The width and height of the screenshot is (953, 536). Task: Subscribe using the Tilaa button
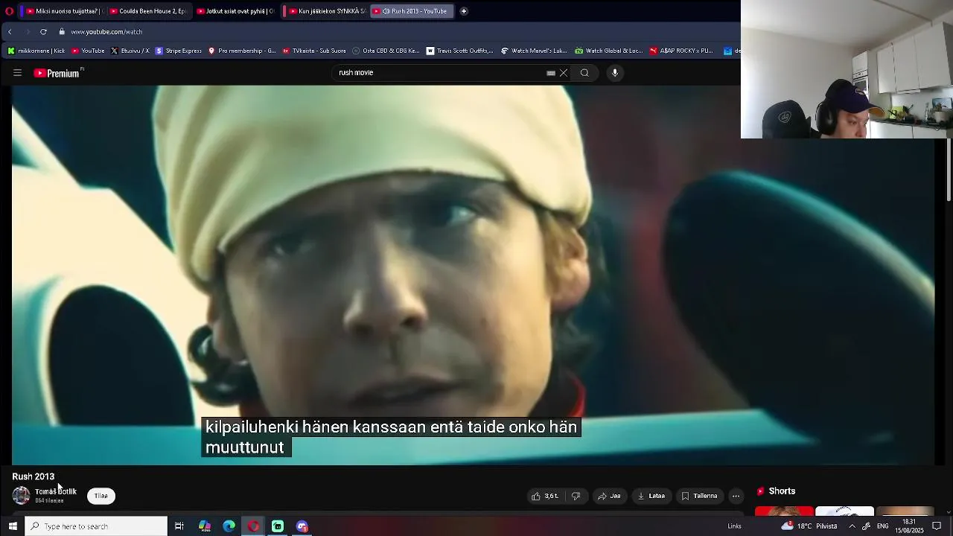tap(101, 496)
